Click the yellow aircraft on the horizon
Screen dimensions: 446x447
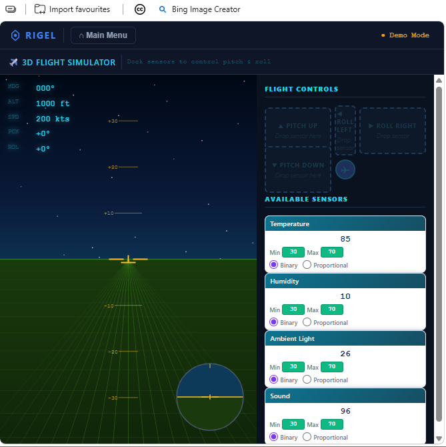(128, 259)
